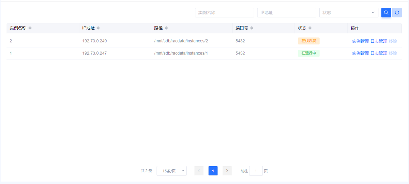Viewport: 409px width, 184px height.
Task: Click the 在线恢复 status tag
Action: pyautogui.click(x=308, y=41)
